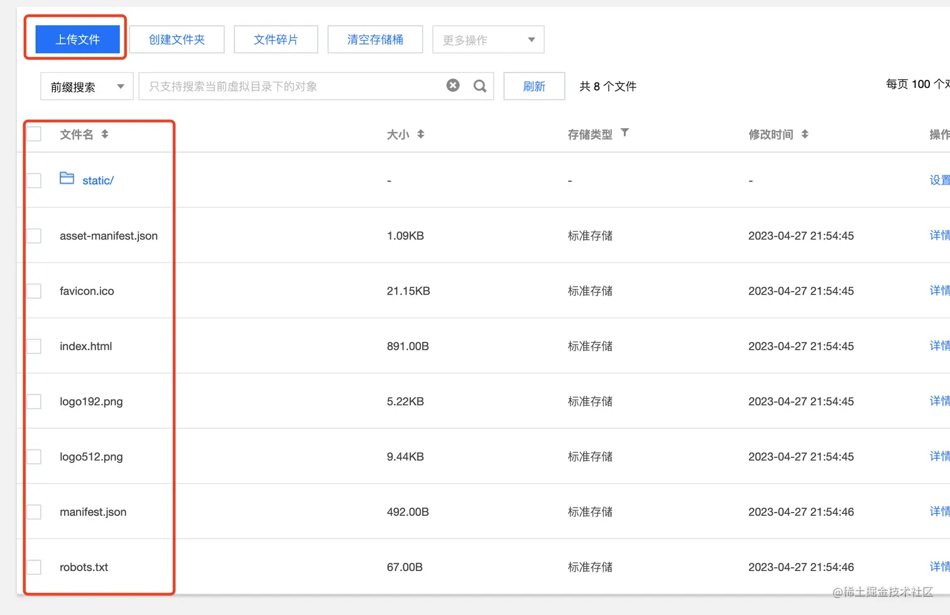This screenshot has height=615, width=950.
Task: Click the robots.txt file name
Action: [x=84, y=567]
